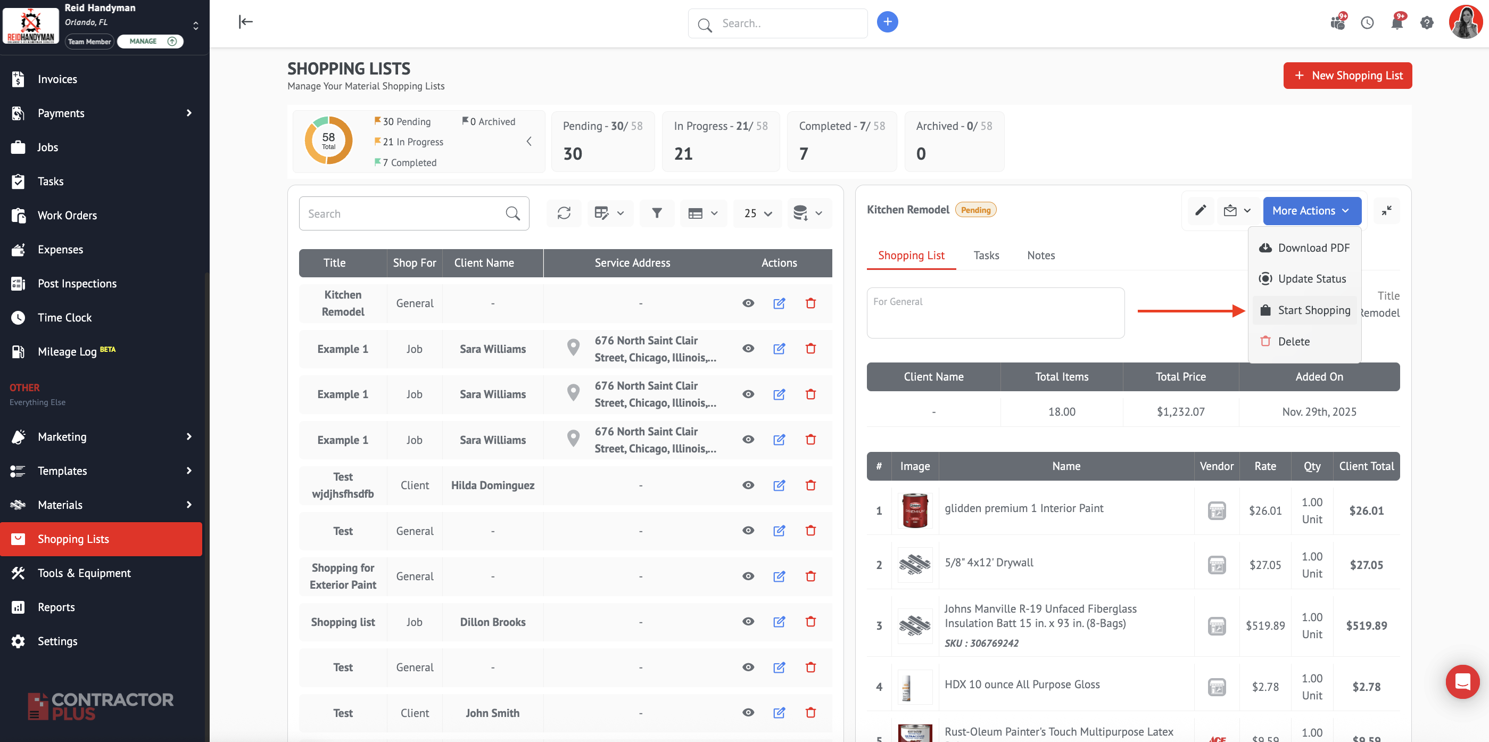
Task: Click the eye icon for Kitchen Remodel row
Action: click(748, 303)
